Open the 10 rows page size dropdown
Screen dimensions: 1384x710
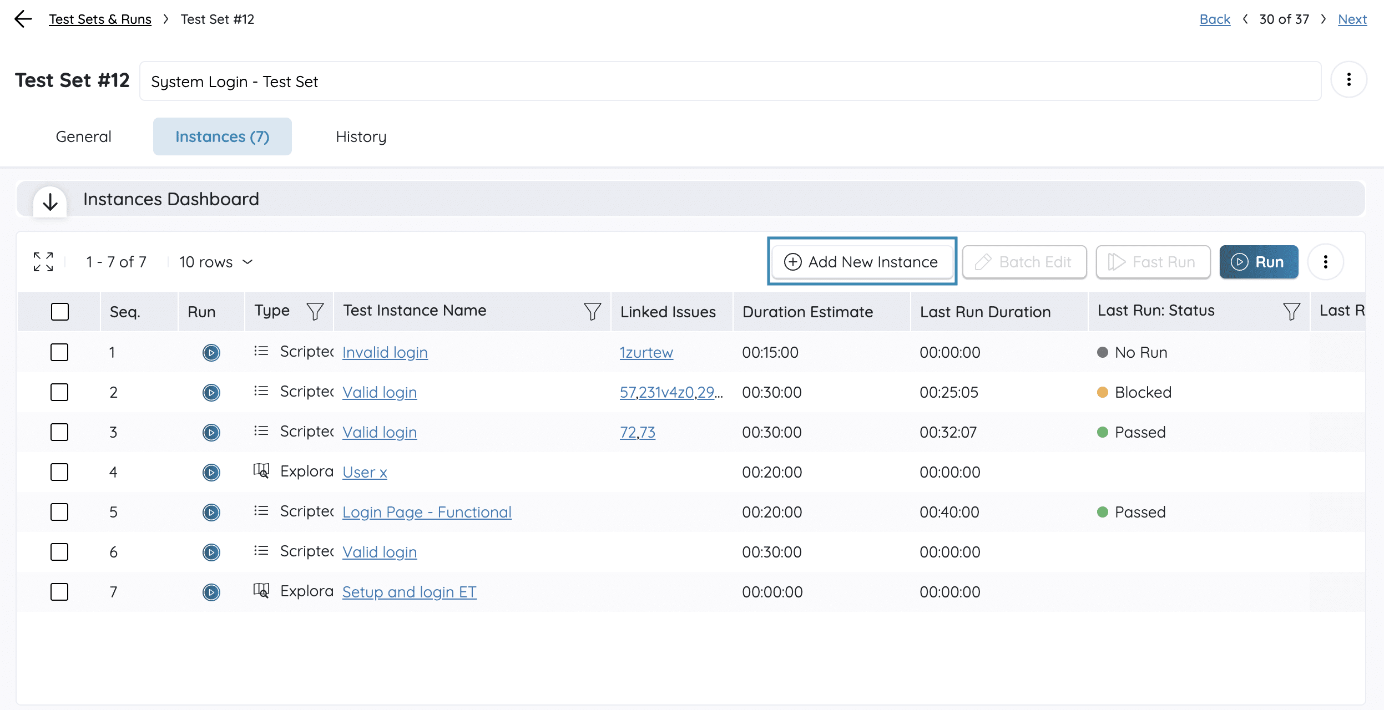point(216,262)
